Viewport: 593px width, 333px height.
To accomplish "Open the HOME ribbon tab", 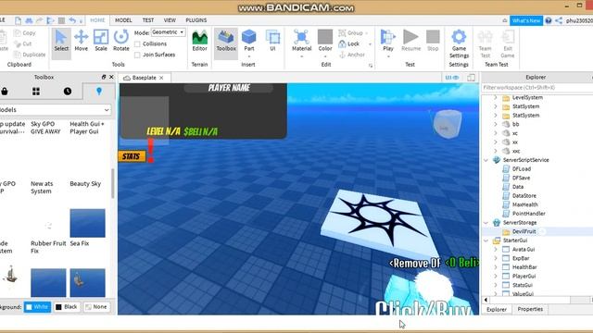I will coord(97,20).
